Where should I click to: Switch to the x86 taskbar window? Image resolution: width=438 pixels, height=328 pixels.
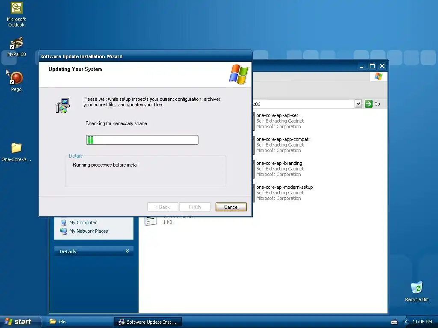click(80, 322)
